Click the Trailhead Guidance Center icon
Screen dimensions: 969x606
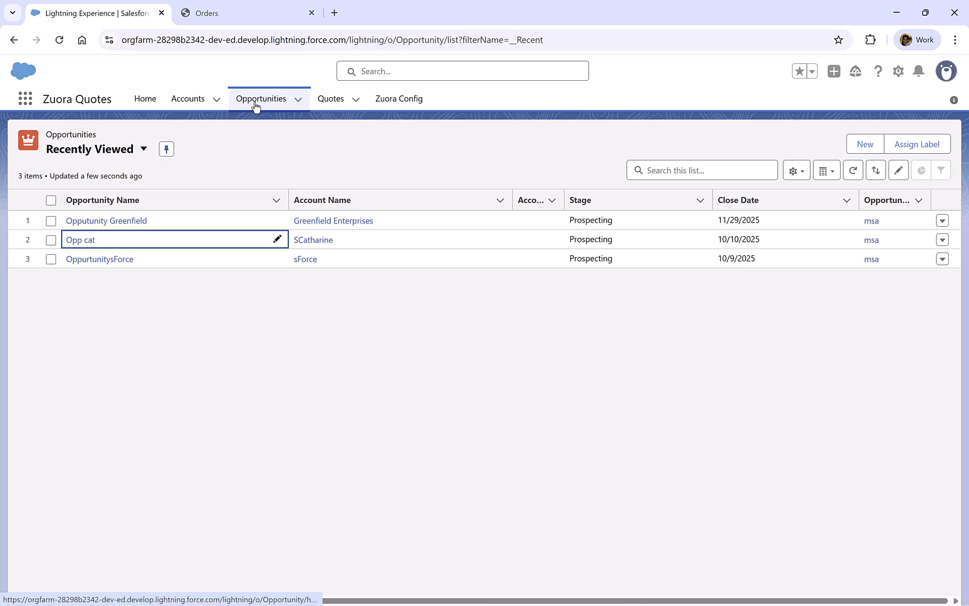[x=856, y=71]
